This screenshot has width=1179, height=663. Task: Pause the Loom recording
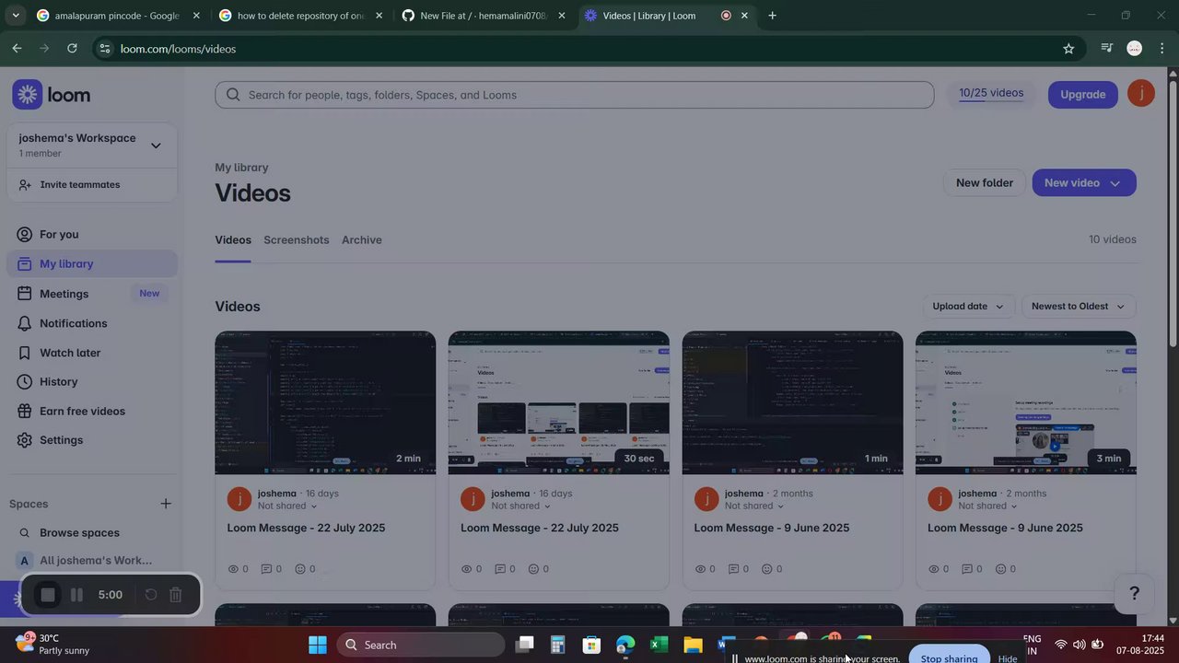point(77,595)
